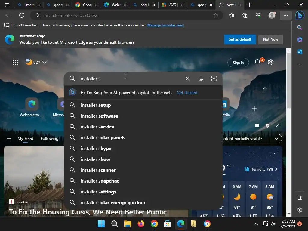Open the content partially visible dropdown
308x231 pixels.
[x=252, y=139]
